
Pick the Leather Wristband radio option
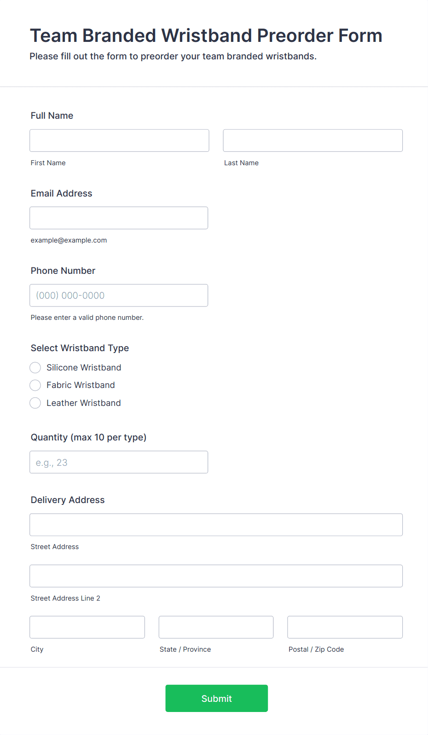coord(35,403)
